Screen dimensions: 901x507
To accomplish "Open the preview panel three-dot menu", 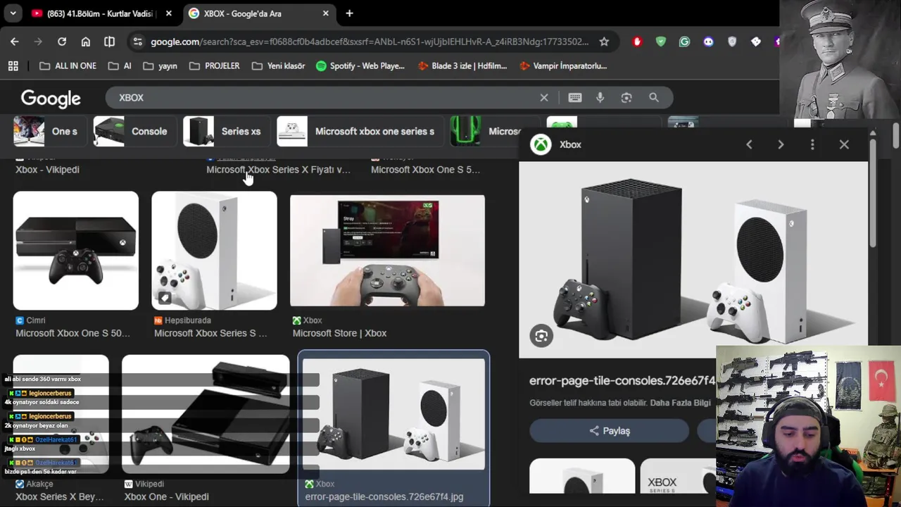I will click(812, 144).
